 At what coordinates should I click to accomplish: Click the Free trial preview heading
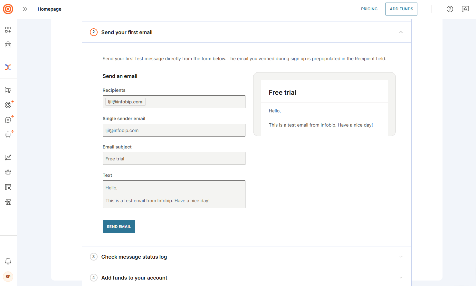(282, 92)
